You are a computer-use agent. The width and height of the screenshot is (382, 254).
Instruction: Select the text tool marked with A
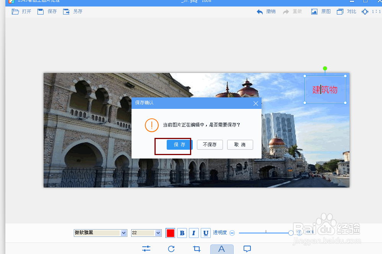point(222,249)
